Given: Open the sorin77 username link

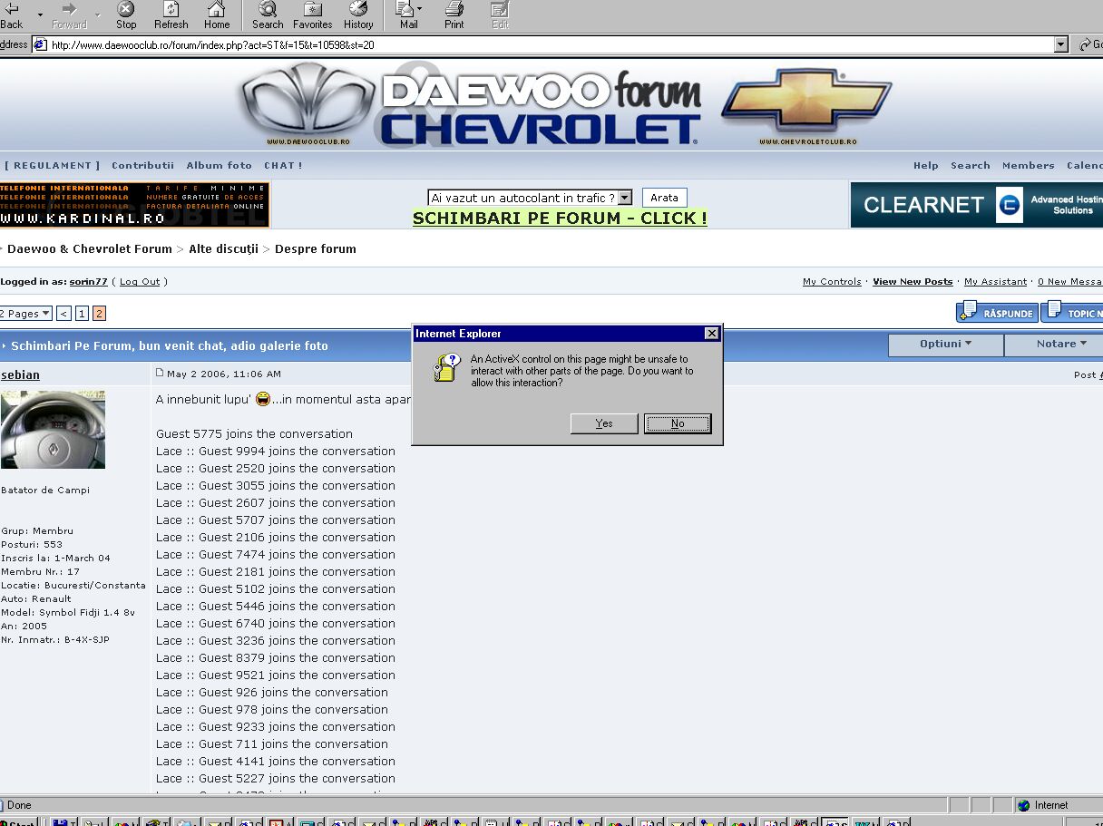Looking at the screenshot, I should click(88, 281).
